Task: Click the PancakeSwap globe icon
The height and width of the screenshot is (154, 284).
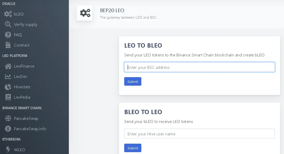Action: tap(8, 118)
